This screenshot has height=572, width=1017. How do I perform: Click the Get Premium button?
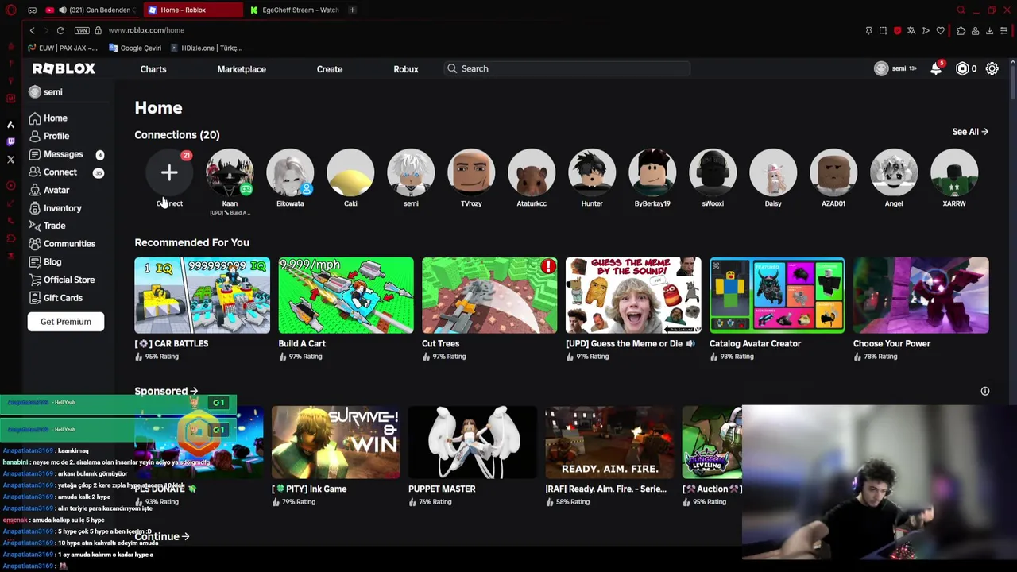pyautogui.click(x=66, y=322)
